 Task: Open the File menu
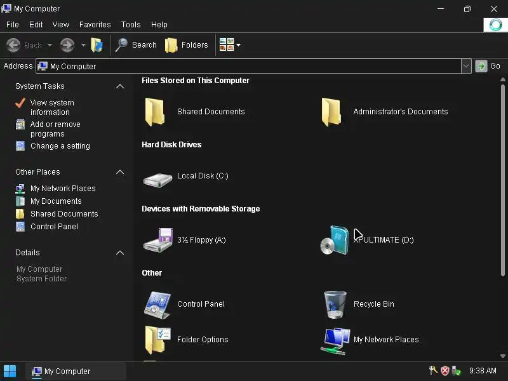(13, 25)
